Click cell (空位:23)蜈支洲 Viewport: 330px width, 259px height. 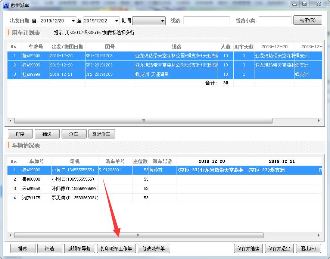pyautogui.click(x=282, y=170)
